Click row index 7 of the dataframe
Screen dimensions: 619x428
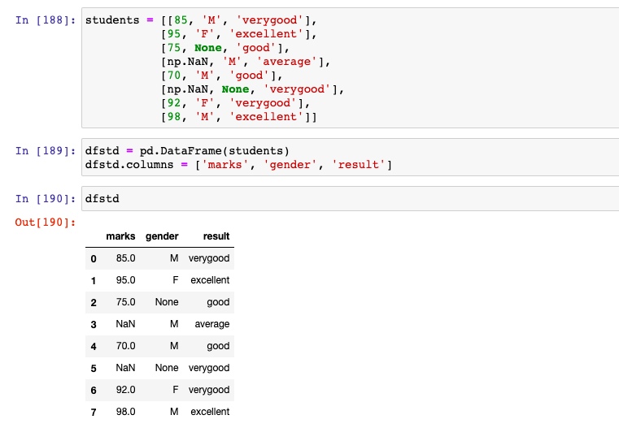(94, 412)
